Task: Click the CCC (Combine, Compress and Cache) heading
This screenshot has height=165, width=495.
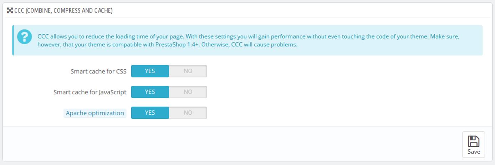Action: (63, 11)
